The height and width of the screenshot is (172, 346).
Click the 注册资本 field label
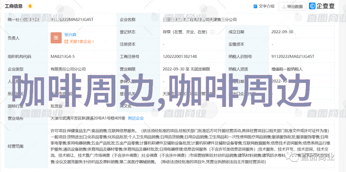pyautogui.click(x=128, y=44)
